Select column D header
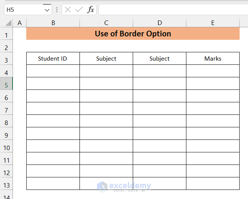The width and height of the screenshot is (248, 199). click(160, 23)
